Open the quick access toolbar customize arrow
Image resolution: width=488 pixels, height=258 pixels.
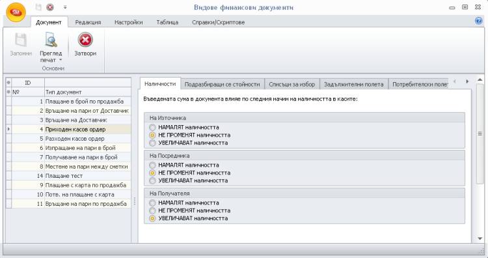[65, 7]
